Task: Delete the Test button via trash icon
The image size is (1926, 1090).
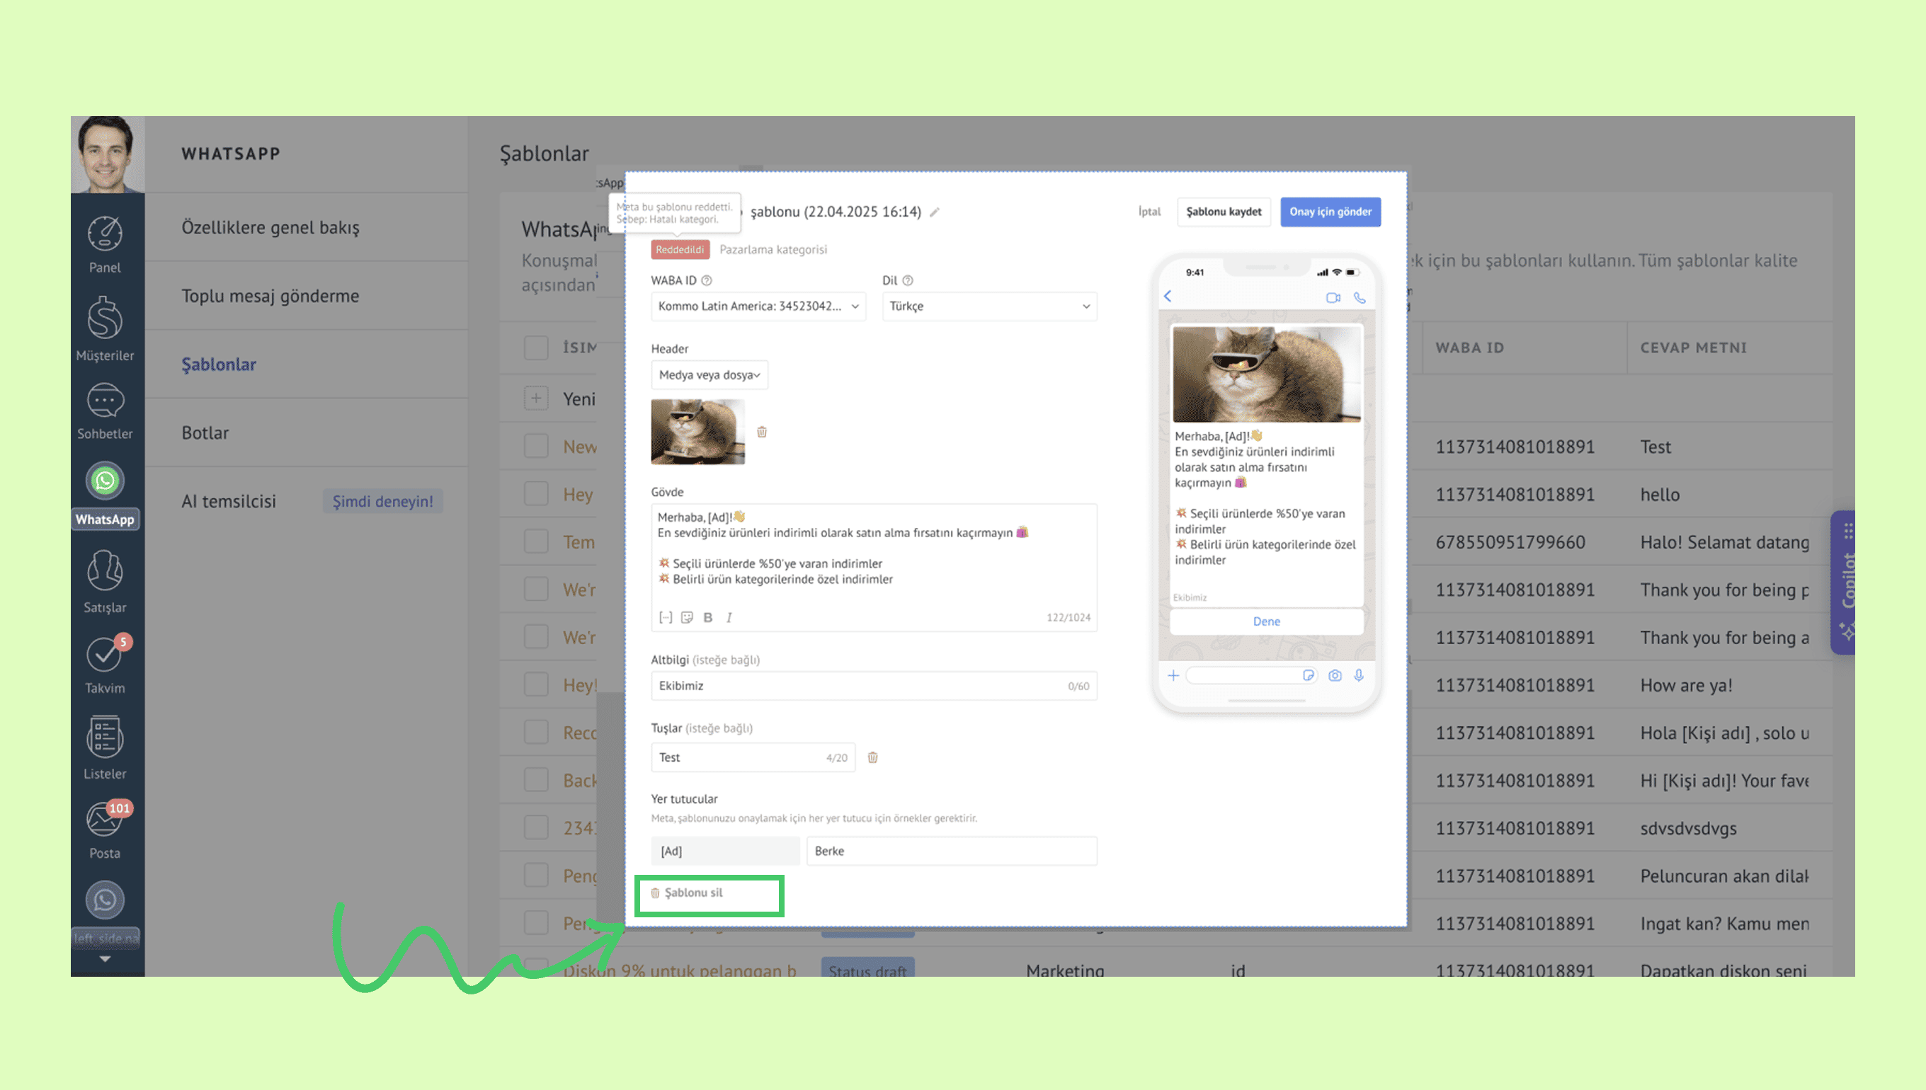Action: point(872,757)
